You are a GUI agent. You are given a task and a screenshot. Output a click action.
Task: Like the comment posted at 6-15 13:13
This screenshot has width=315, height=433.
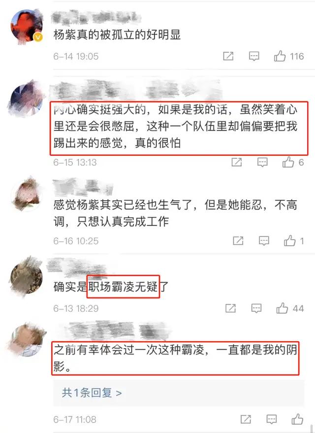pyautogui.click(x=288, y=162)
